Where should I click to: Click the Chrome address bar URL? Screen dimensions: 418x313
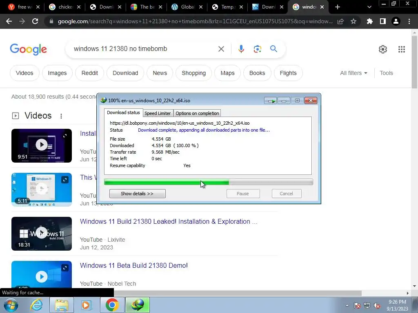195,21
